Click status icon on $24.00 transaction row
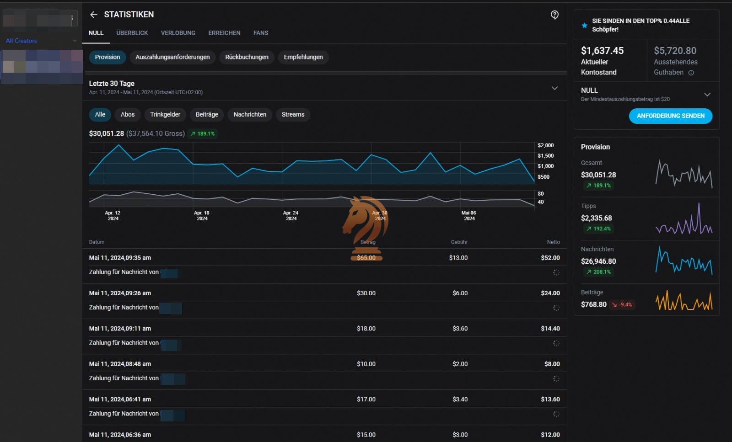 click(x=556, y=308)
